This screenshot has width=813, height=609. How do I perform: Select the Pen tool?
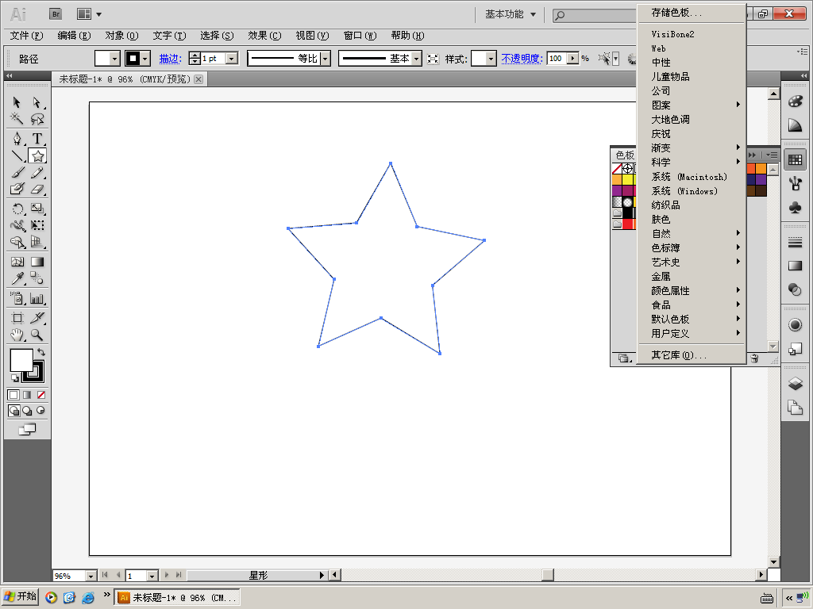click(17, 139)
